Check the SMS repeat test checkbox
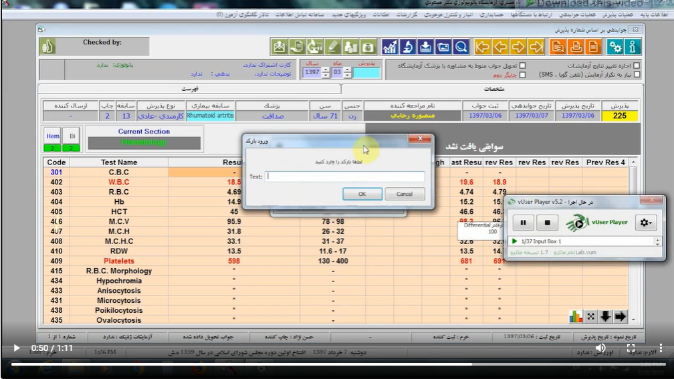This screenshot has width=674, height=379. point(636,75)
